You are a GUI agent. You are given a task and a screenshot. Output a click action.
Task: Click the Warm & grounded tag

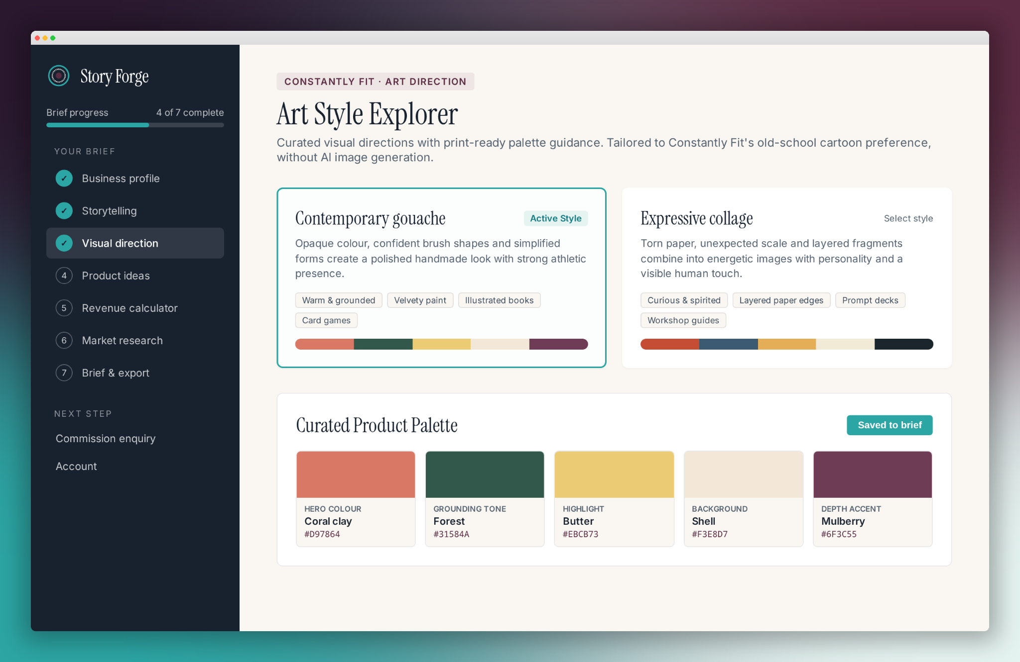(339, 300)
